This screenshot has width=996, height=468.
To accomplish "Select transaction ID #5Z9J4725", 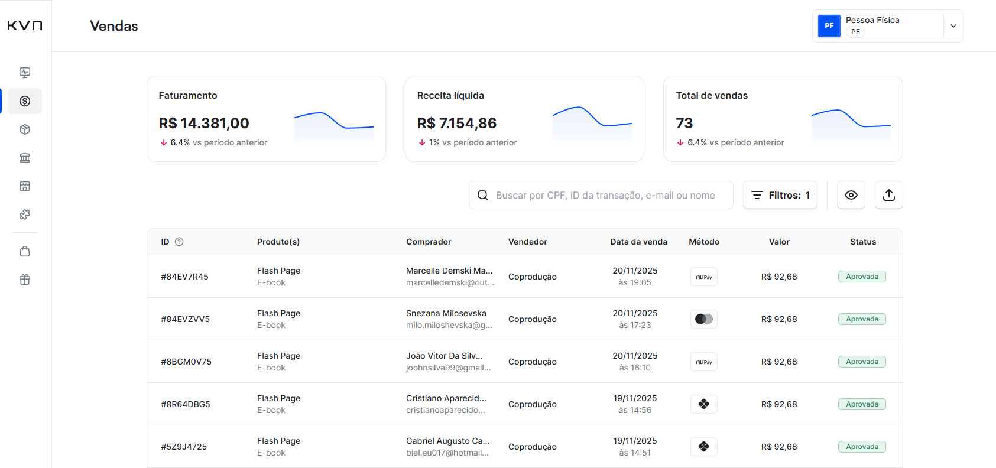I will click(x=184, y=447).
